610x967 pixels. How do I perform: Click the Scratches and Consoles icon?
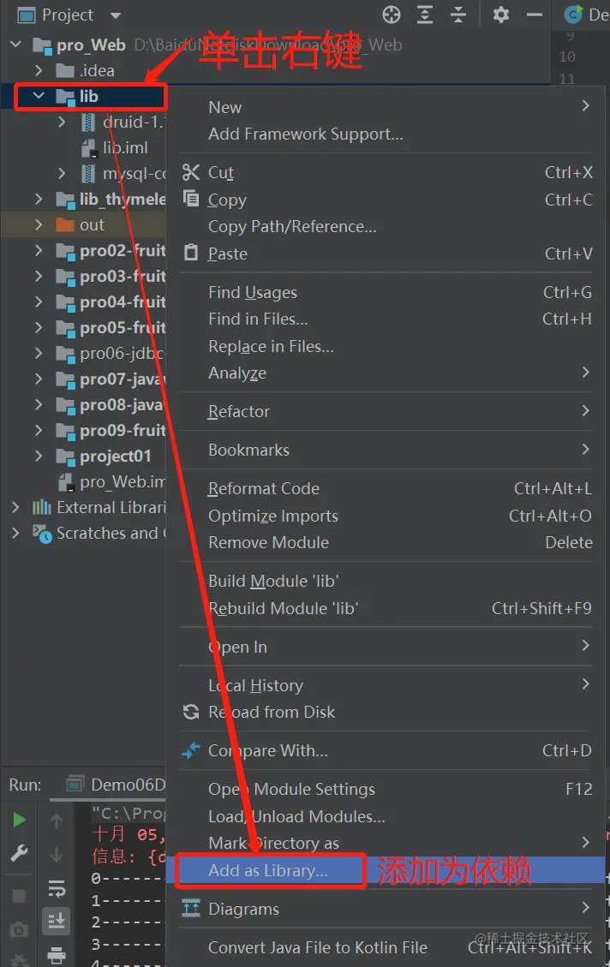[42, 534]
